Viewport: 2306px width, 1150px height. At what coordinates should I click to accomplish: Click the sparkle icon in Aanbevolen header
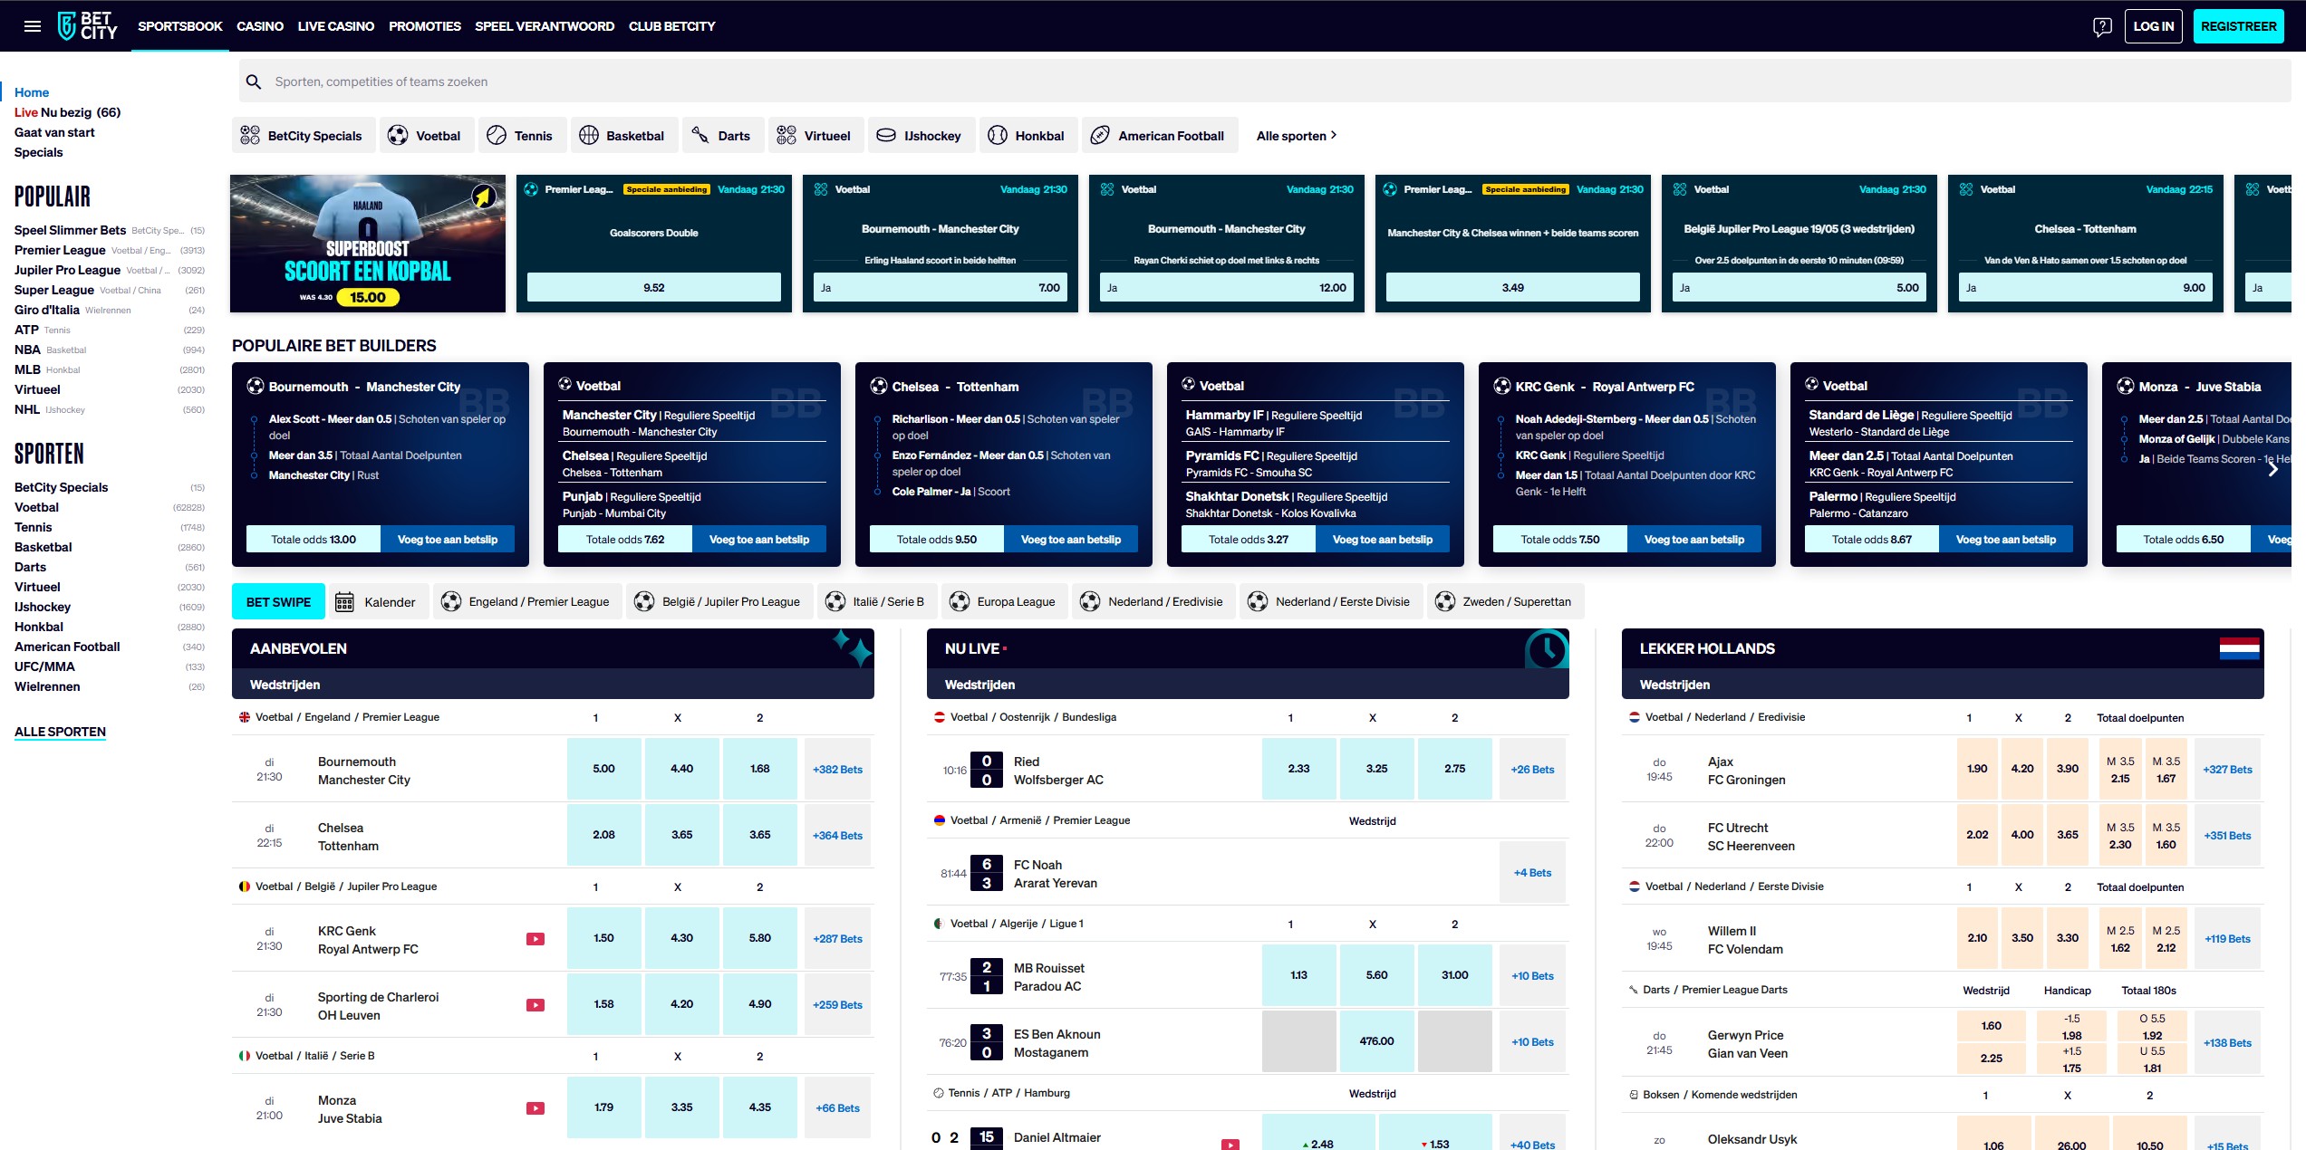(x=853, y=648)
